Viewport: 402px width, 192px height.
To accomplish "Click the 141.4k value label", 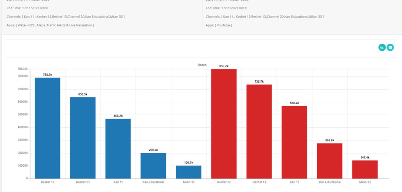I will coord(365,157).
